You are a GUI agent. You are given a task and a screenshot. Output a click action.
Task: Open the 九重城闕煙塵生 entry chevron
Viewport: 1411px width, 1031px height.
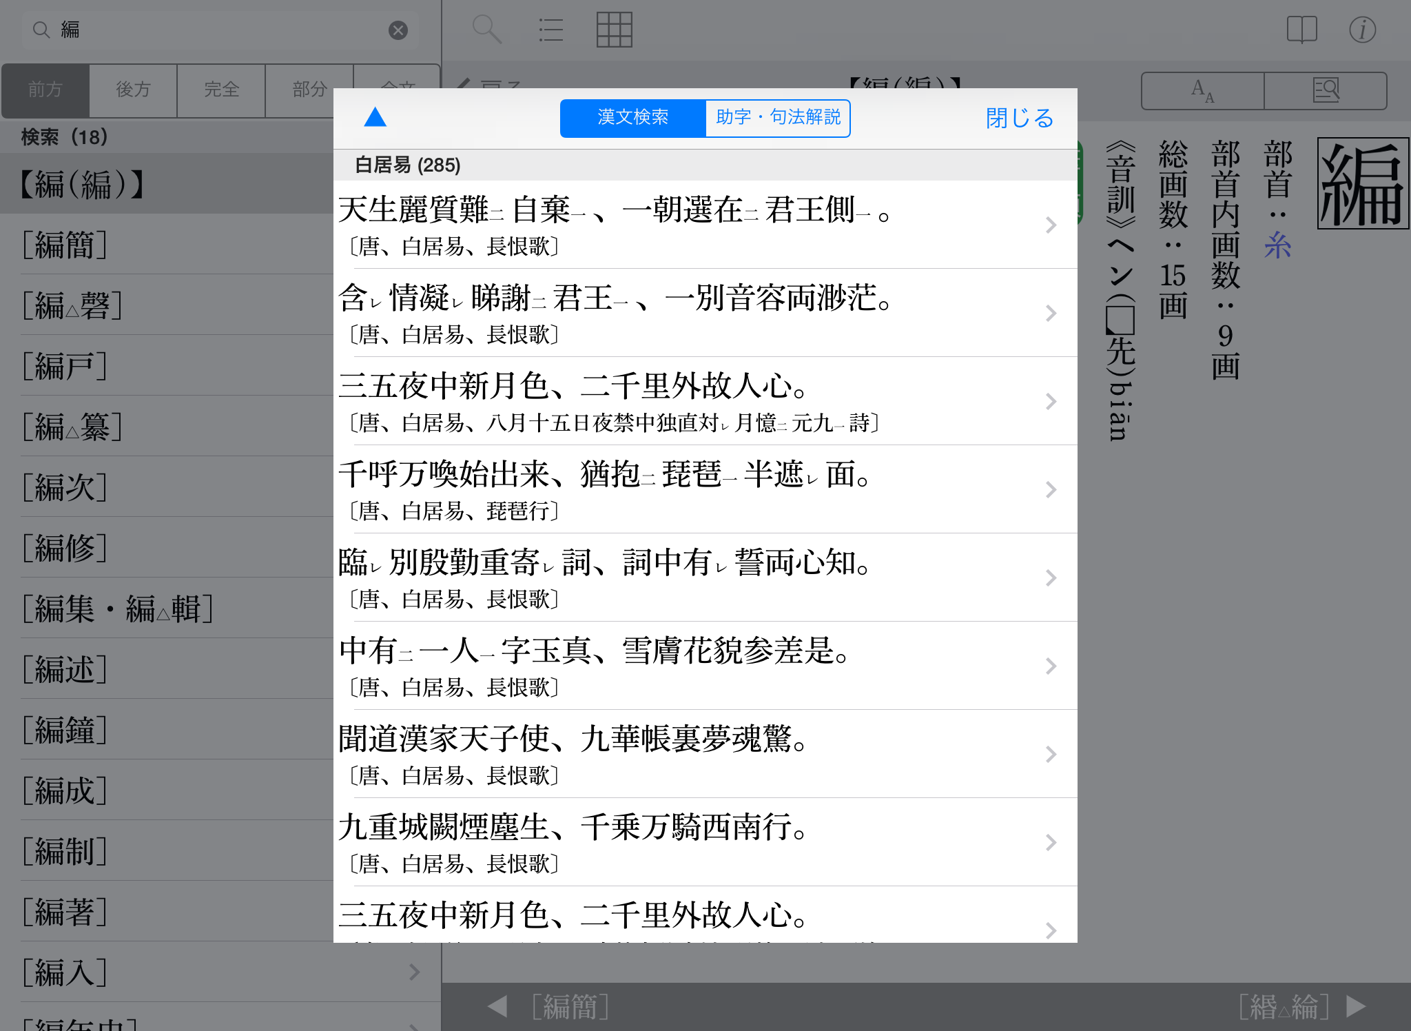pos(1051,842)
